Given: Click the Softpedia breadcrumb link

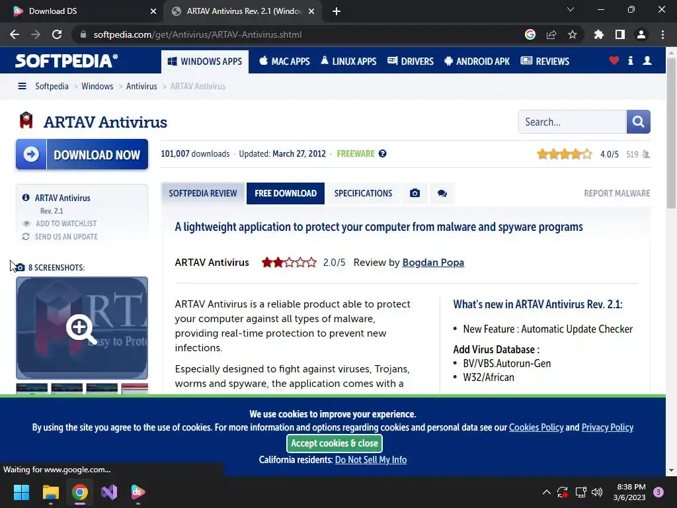Looking at the screenshot, I should point(52,86).
